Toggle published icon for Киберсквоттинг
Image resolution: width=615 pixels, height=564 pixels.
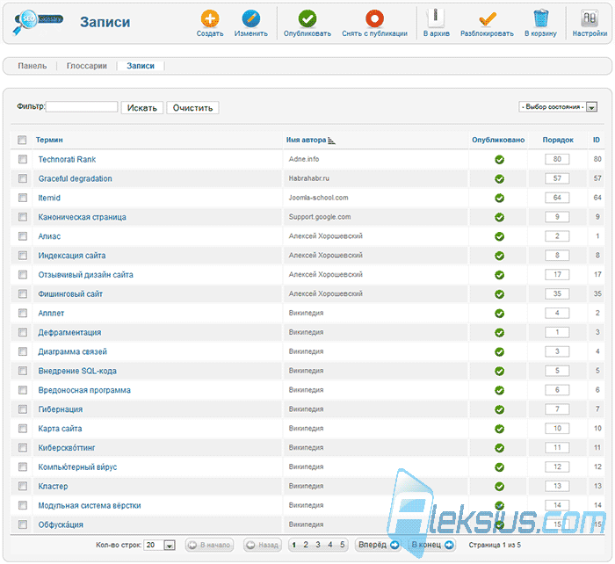point(499,448)
